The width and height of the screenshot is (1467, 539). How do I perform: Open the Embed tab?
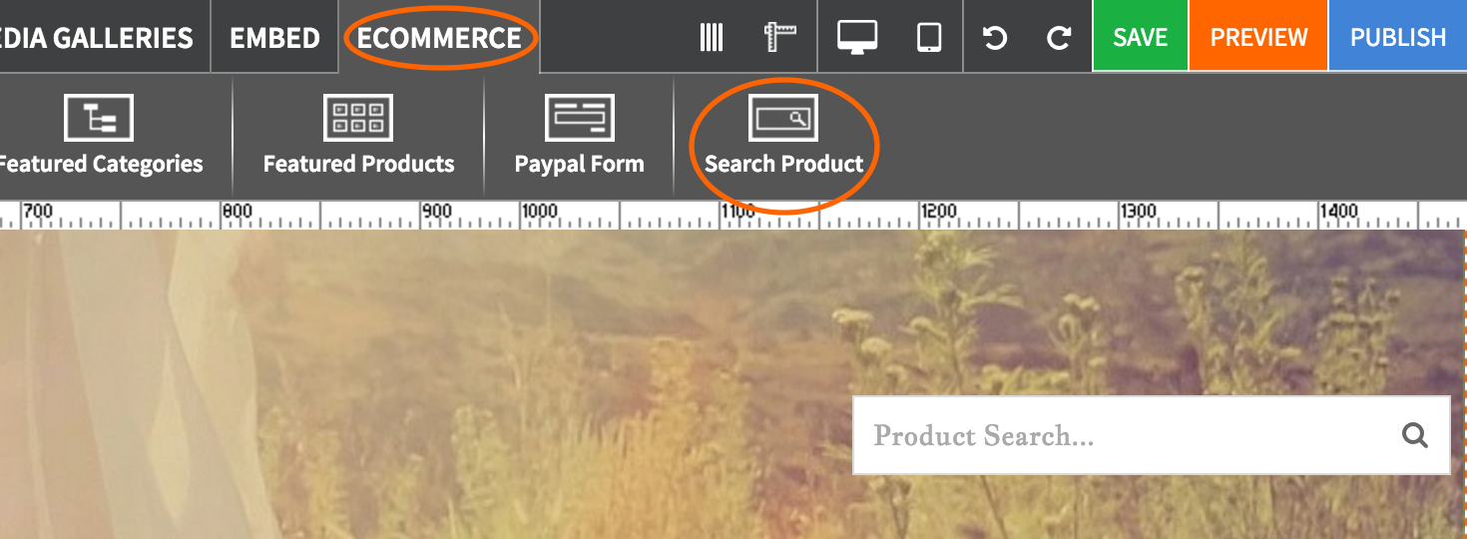click(x=274, y=38)
